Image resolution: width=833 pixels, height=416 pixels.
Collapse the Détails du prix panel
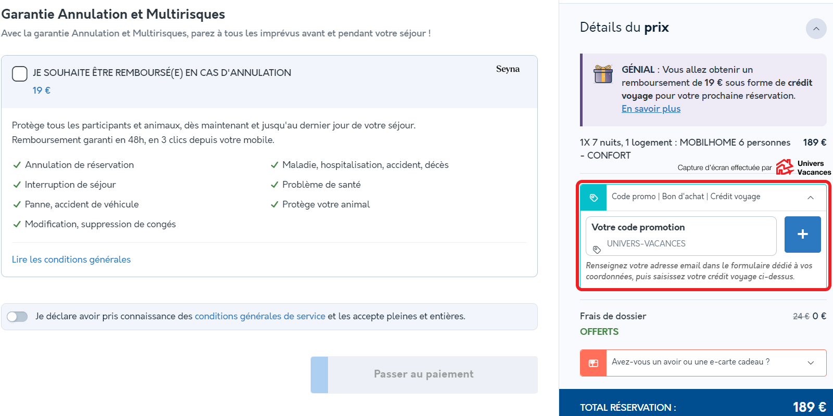coord(816,29)
